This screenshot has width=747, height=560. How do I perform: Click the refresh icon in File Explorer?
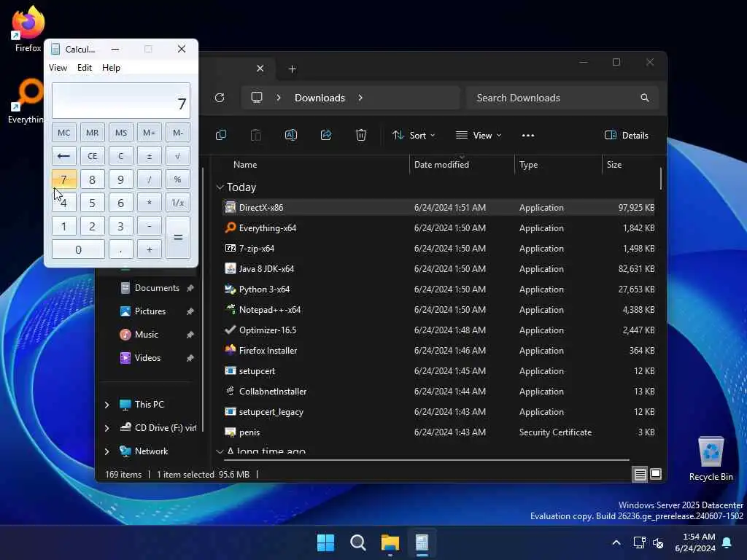220,98
